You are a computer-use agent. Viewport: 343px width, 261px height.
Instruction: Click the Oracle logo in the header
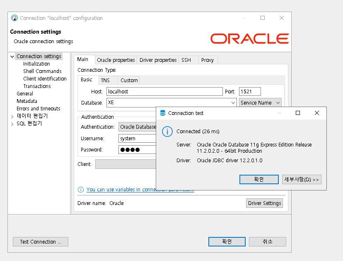pyautogui.click(x=250, y=39)
